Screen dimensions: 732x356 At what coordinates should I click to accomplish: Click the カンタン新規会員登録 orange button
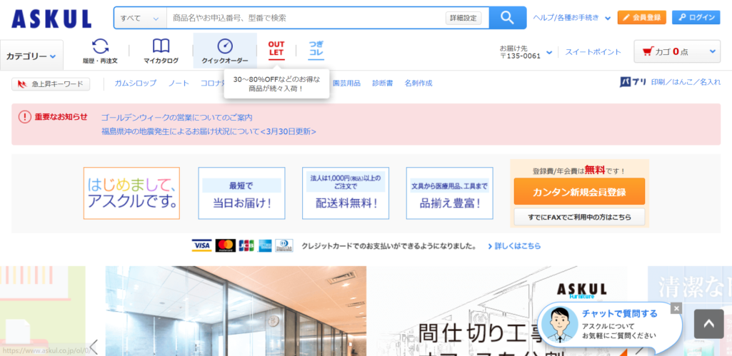pos(578,192)
